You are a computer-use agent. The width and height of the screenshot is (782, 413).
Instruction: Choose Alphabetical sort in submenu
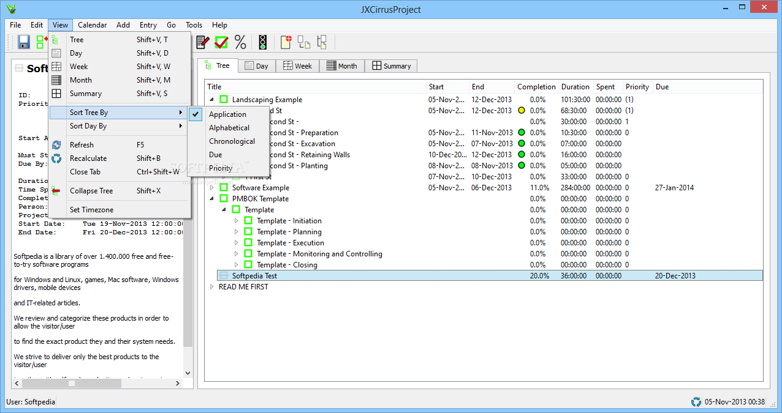229,128
